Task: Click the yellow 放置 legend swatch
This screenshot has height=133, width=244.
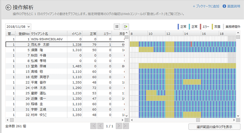Action: [212, 27]
